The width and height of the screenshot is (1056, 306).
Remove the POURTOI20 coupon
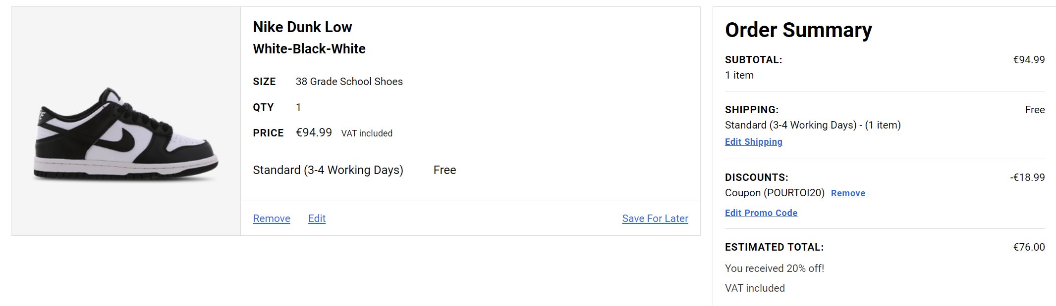[848, 193]
